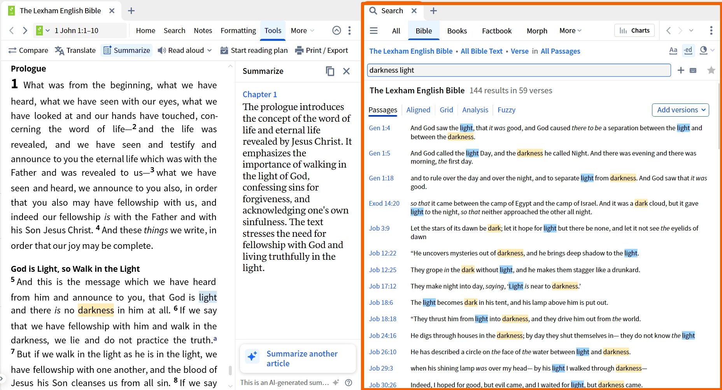Image resolution: width=722 pixels, height=390 pixels.
Task: Open the Bible panel kebab menu
Action: [x=349, y=30]
